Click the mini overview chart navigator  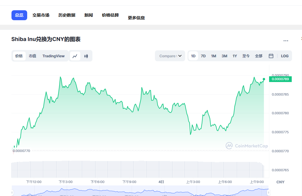(x=140, y=191)
